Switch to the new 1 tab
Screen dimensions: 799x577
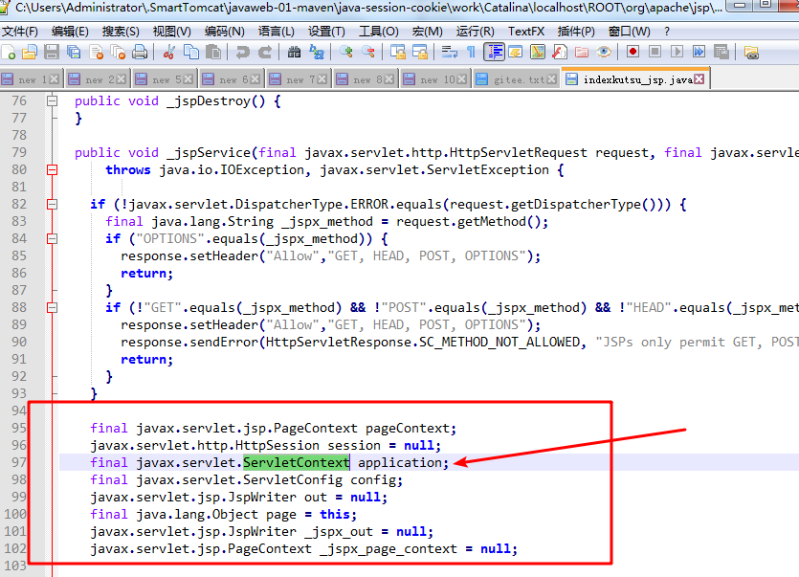[x=31, y=79]
